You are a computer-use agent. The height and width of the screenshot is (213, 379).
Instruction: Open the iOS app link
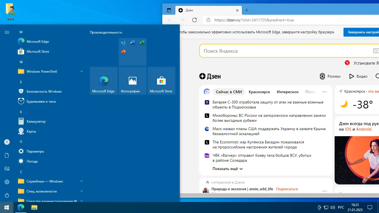[x=348, y=129]
